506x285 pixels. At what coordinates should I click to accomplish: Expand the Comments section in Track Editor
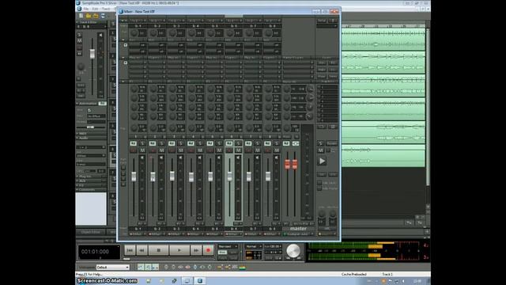click(77, 190)
